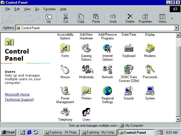
Task: Click the My Computer status bar zone
Action: pos(150,126)
